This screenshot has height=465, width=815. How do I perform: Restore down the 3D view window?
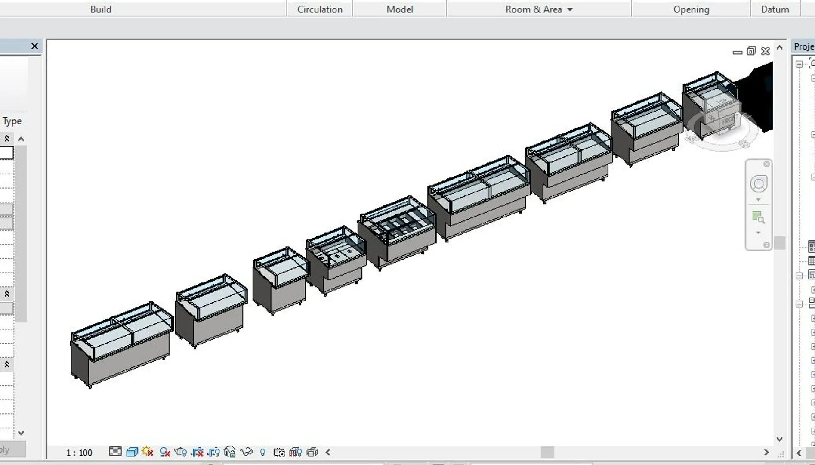tap(751, 51)
